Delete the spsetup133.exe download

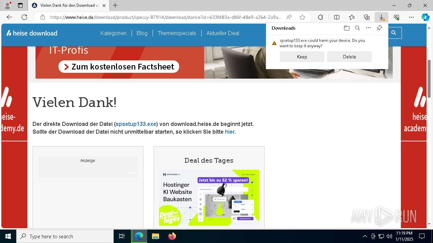349,57
